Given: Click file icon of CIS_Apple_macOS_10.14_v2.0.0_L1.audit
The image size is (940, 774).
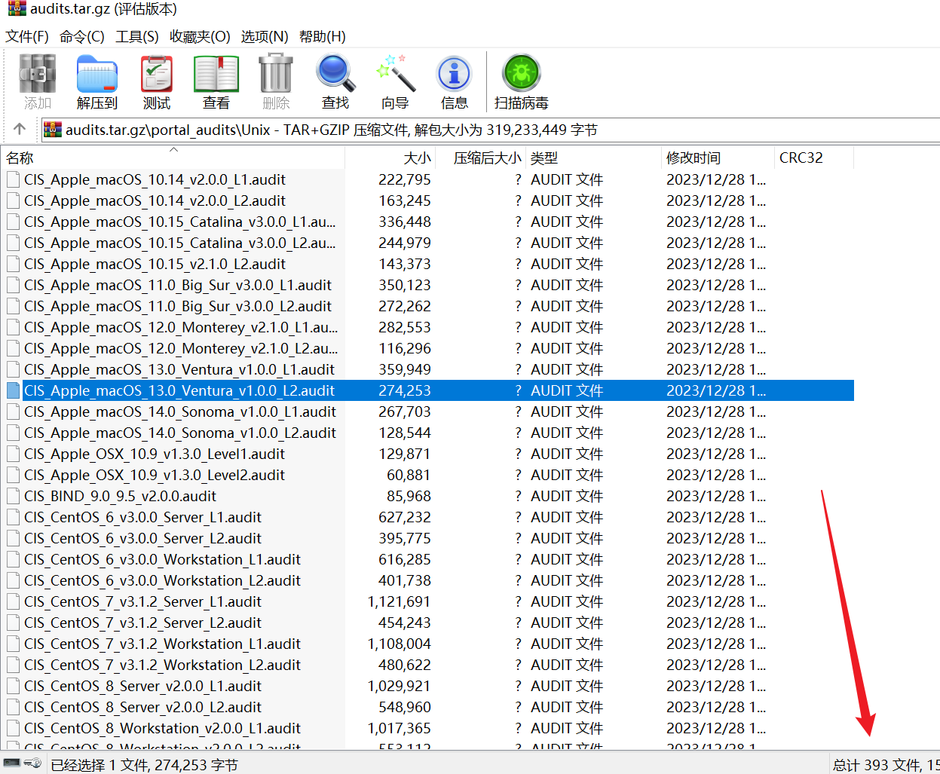Looking at the screenshot, I should (13, 179).
